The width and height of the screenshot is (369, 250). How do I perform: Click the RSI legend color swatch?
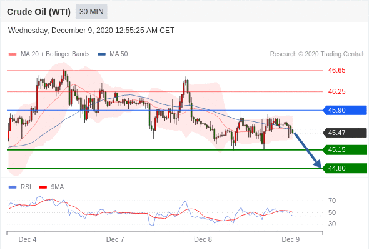[13, 187]
